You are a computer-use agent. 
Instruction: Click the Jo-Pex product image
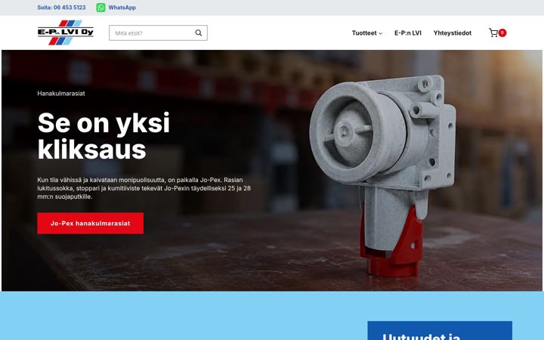382,175
